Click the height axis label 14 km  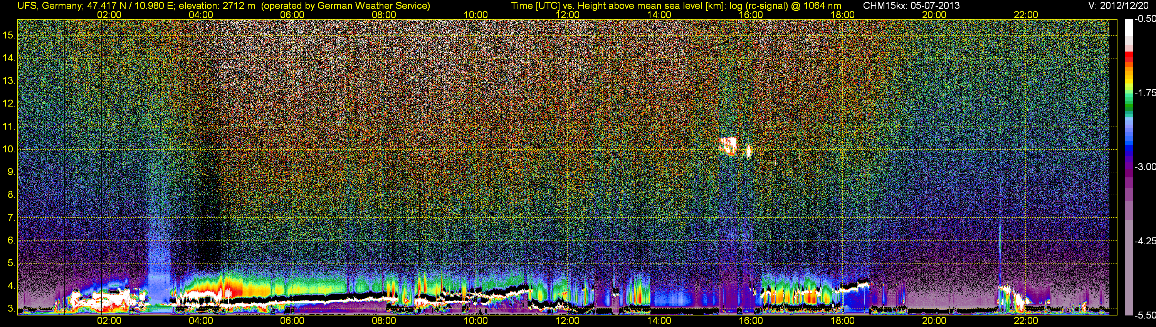click(x=9, y=58)
